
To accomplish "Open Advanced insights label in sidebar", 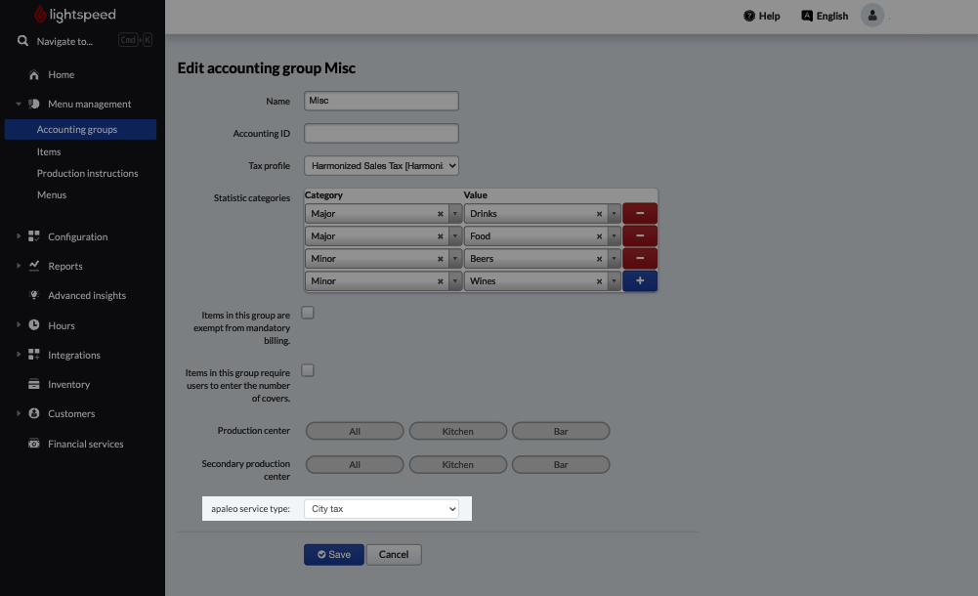I will tap(87, 295).
